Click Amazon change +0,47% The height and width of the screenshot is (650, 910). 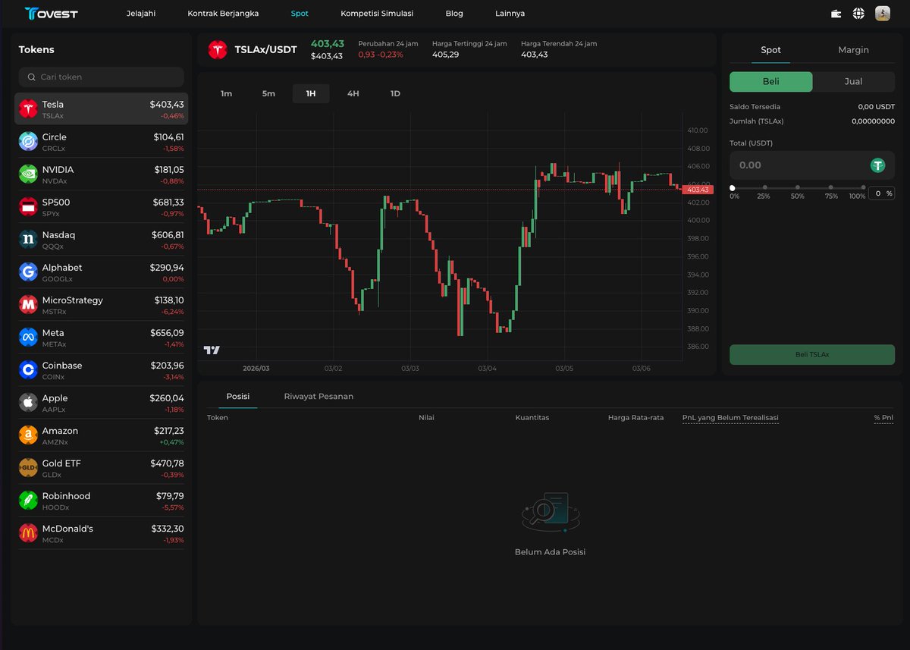171,442
